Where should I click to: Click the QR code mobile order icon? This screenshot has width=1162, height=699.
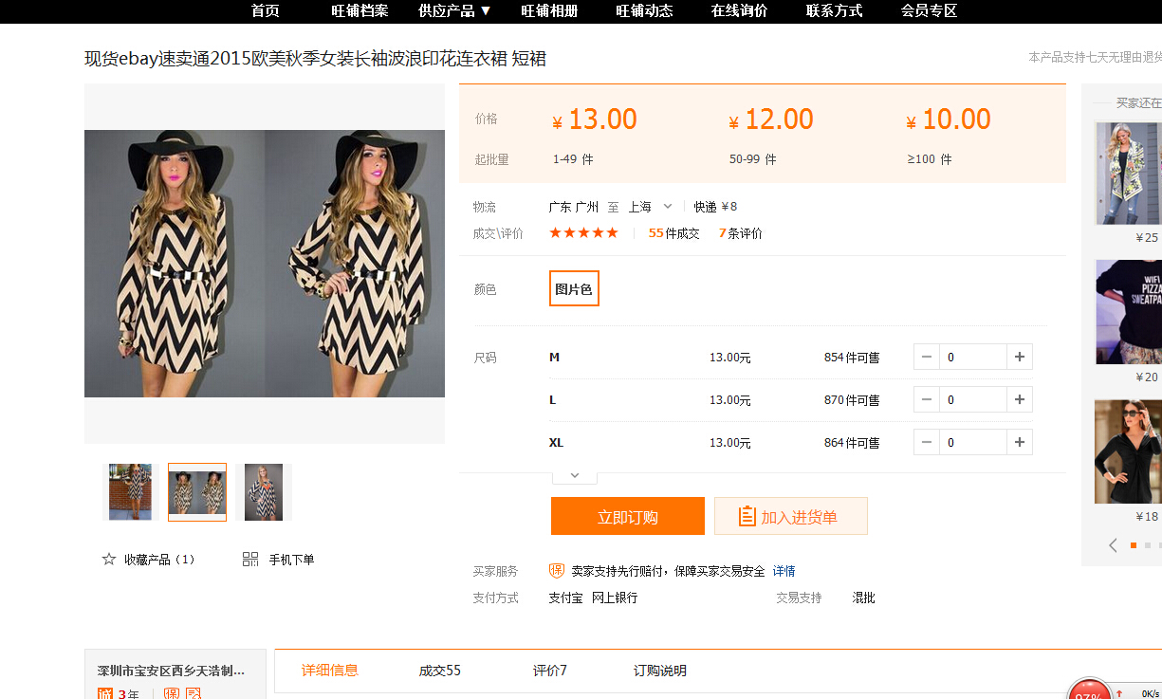[250, 560]
